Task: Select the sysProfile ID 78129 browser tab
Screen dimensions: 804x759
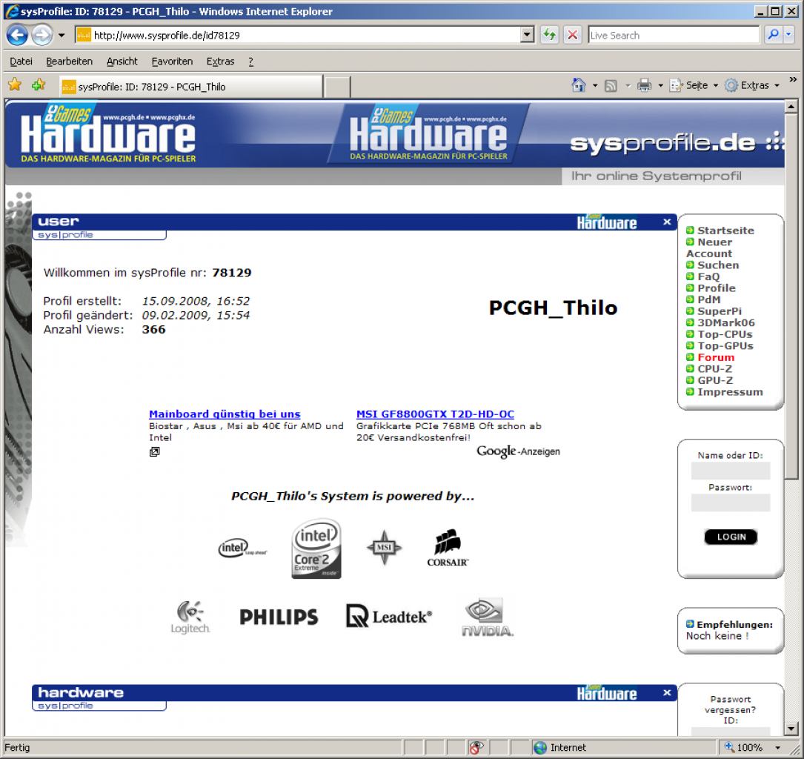Action: point(190,87)
